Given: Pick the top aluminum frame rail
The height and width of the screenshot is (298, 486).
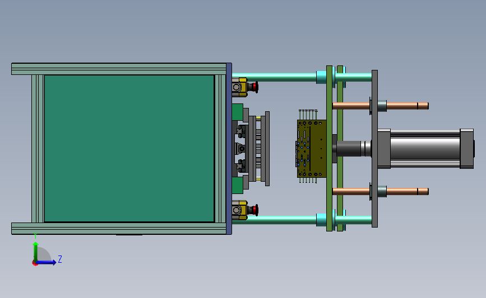Looking at the screenshot, I should point(119,69).
